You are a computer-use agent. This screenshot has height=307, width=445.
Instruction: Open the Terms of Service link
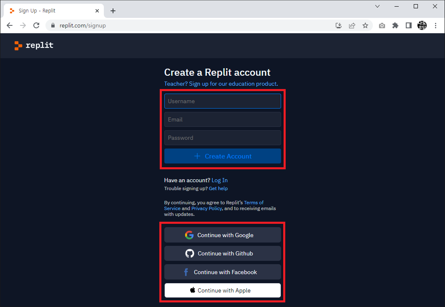[x=254, y=203]
